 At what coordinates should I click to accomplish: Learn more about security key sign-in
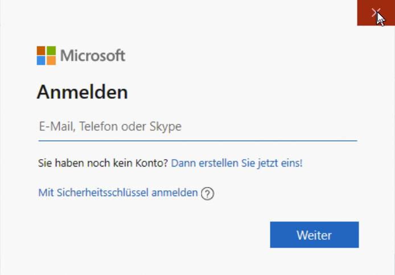pyautogui.click(x=207, y=194)
